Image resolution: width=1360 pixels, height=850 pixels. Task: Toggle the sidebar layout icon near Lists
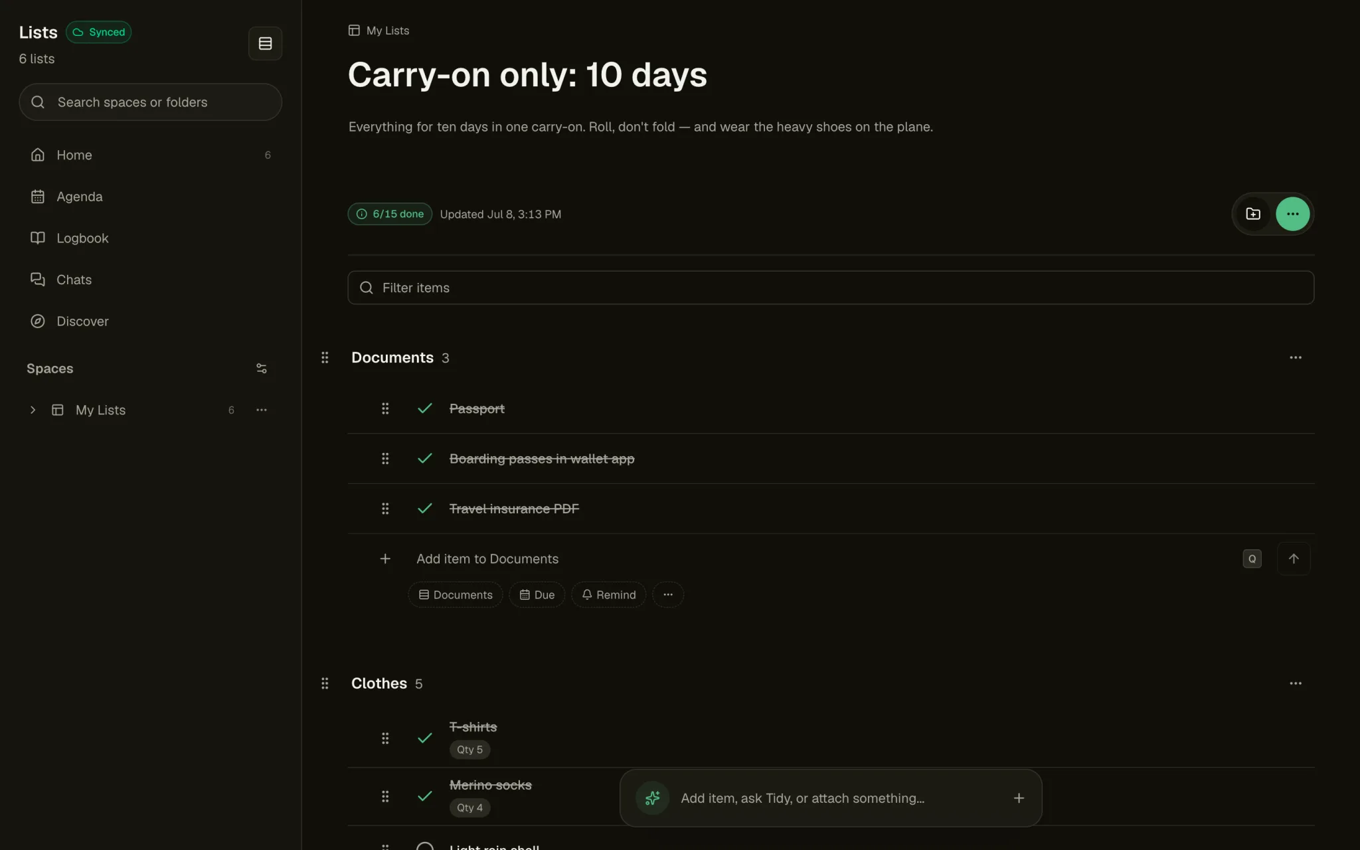(265, 43)
